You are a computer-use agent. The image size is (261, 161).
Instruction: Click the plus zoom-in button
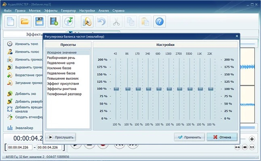tap(252, 139)
